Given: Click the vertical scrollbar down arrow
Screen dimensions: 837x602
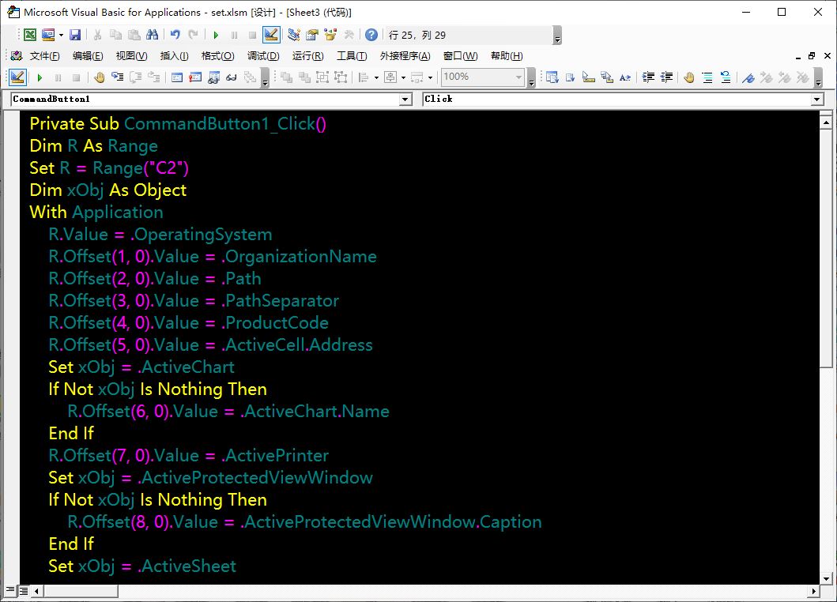Looking at the screenshot, I should coord(826,578).
